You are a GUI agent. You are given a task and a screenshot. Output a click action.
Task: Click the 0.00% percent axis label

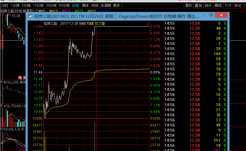pyautogui.click(x=155, y=72)
